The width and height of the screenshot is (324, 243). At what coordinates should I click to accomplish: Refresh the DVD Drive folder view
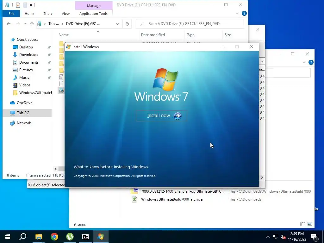coord(127,24)
